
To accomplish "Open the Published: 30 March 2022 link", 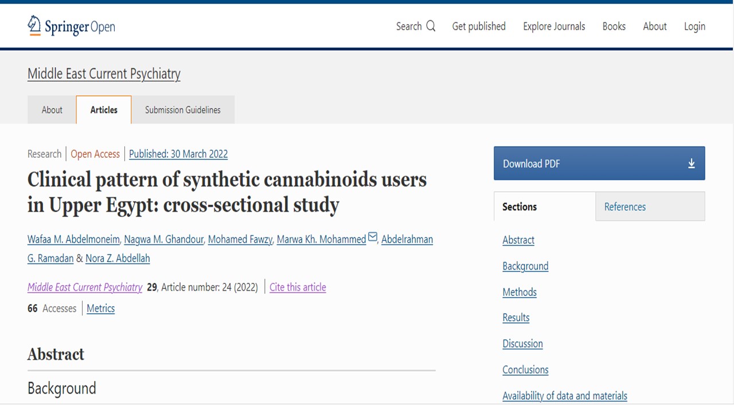I will pyautogui.click(x=178, y=154).
